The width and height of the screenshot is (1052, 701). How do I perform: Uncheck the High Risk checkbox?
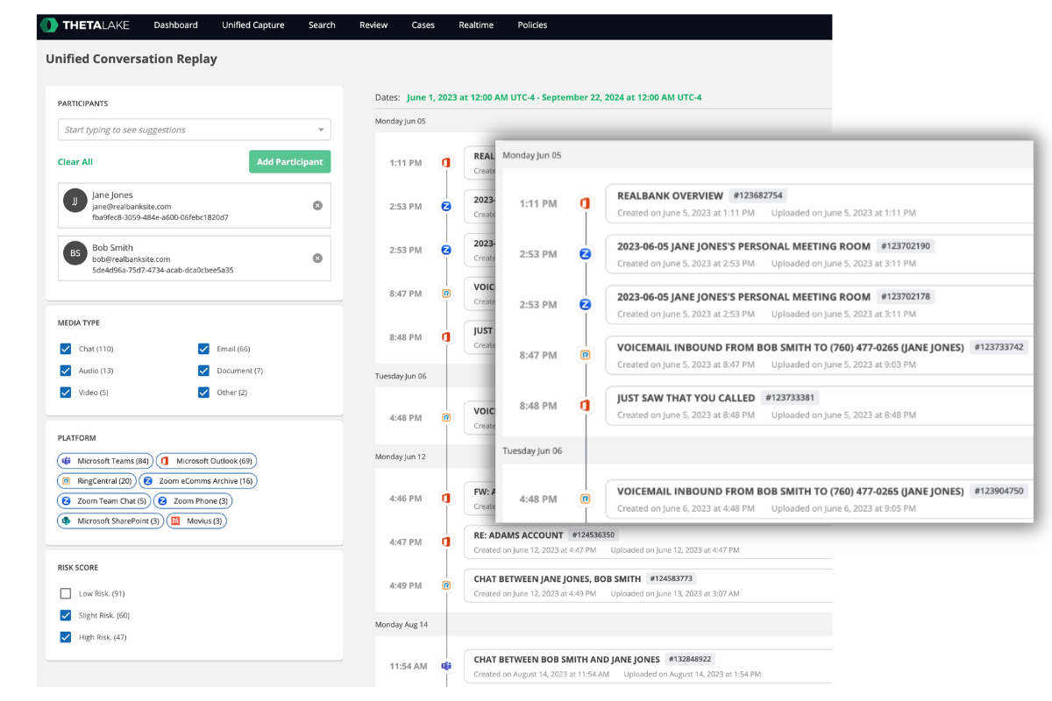pos(66,637)
